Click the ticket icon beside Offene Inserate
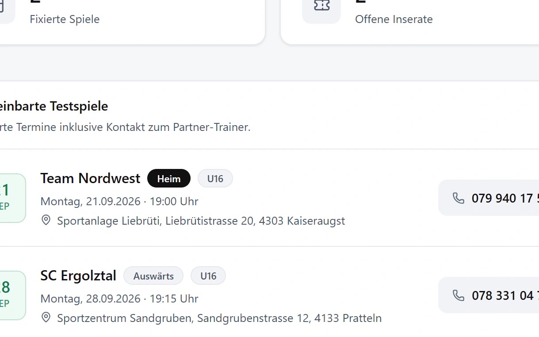 click(321, 5)
